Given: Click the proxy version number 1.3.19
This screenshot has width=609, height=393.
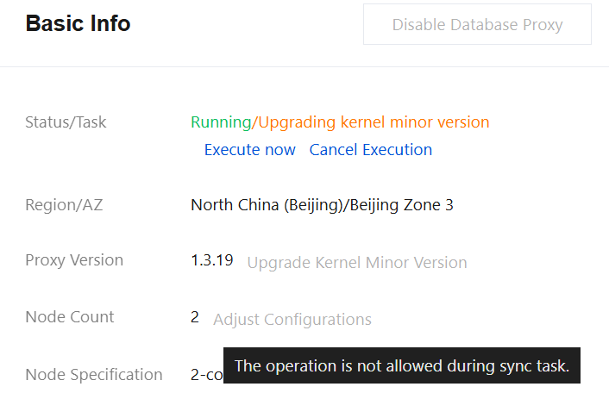Looking at the screenshot, I should pos(212,260).
